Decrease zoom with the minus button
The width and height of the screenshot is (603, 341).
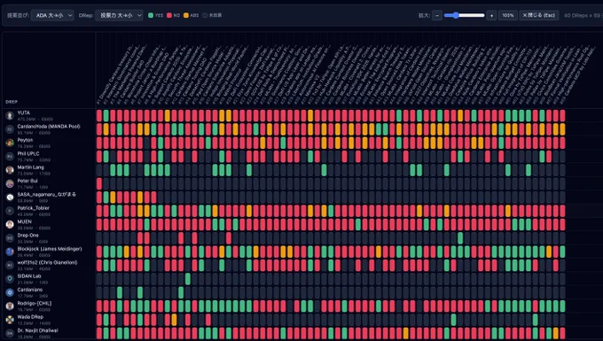point(437,15)
